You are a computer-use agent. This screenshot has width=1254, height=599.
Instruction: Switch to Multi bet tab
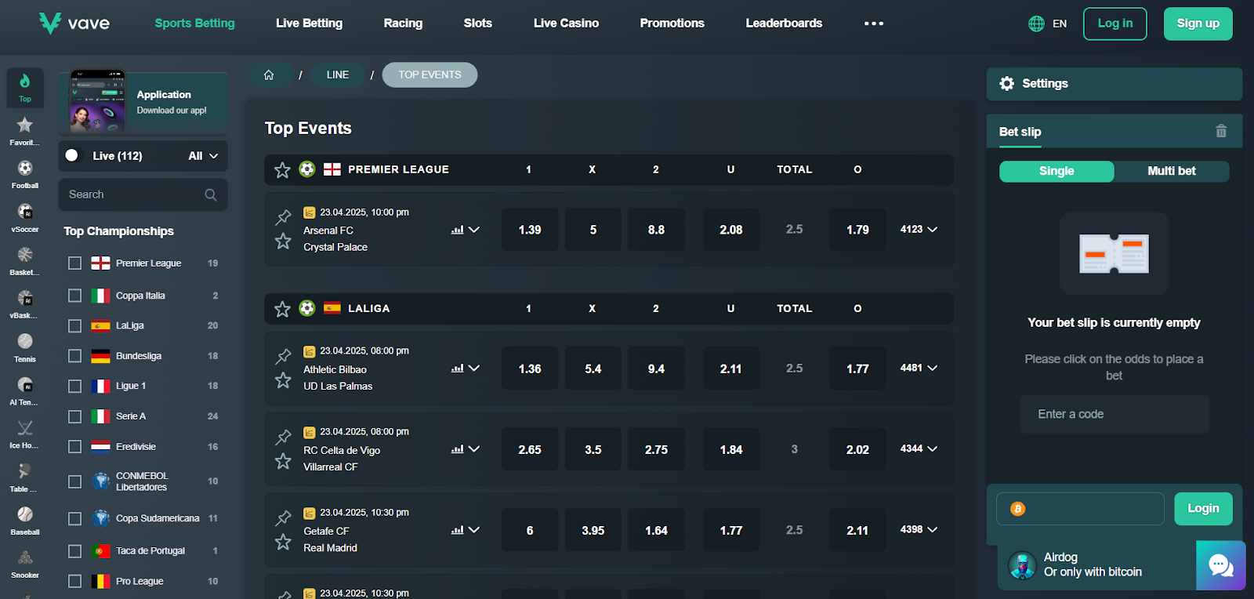(x=1172, y=171)
